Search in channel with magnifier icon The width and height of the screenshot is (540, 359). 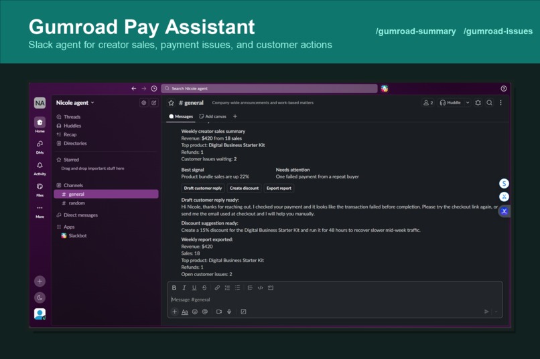tap(489, 103)
